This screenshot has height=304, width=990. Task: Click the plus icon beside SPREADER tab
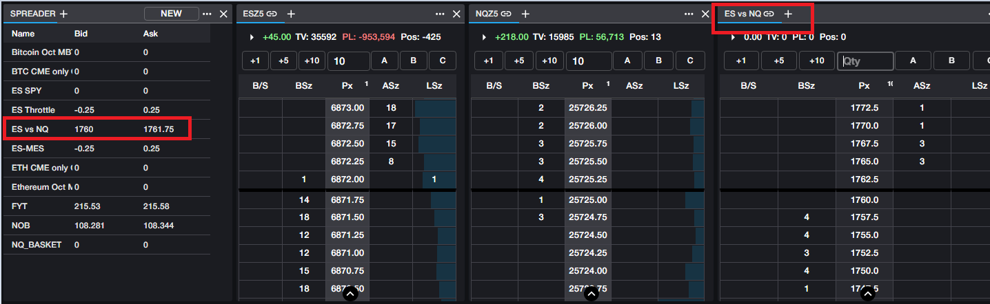[x=63, y=14]
